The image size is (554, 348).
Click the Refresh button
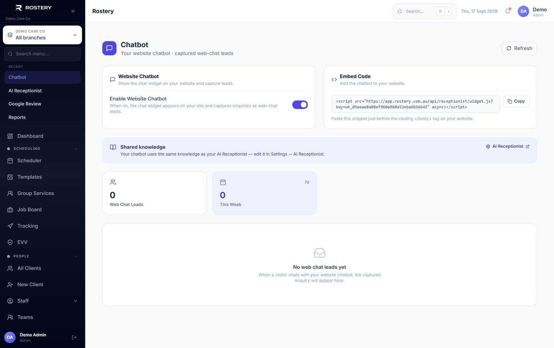(519, 48)
